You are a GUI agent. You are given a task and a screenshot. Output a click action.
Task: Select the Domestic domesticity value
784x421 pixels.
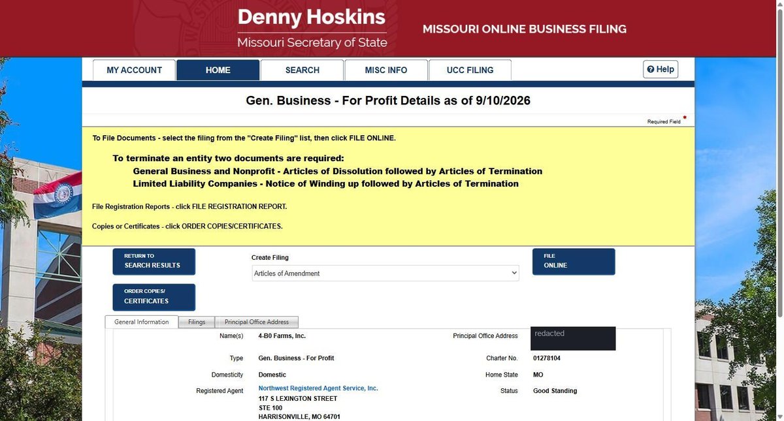point(272,375)
